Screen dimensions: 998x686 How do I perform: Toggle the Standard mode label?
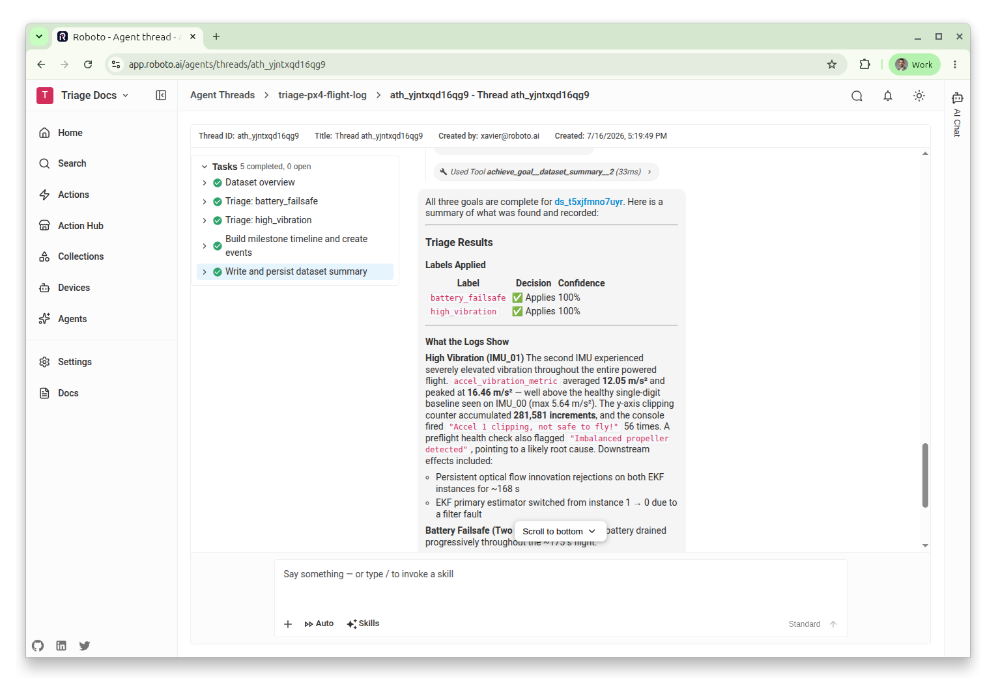[804, 624]
